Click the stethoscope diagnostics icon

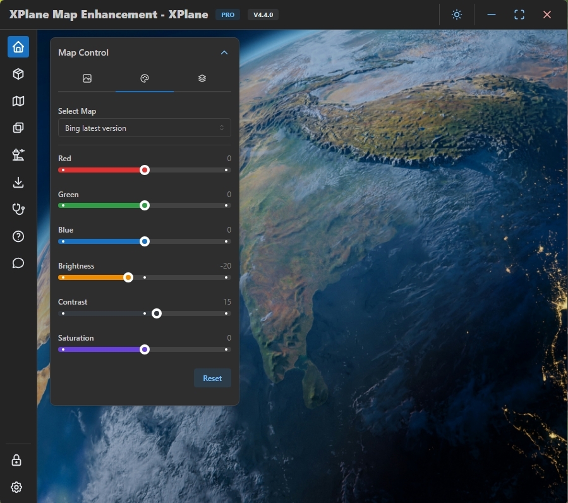tap(18, 209)
